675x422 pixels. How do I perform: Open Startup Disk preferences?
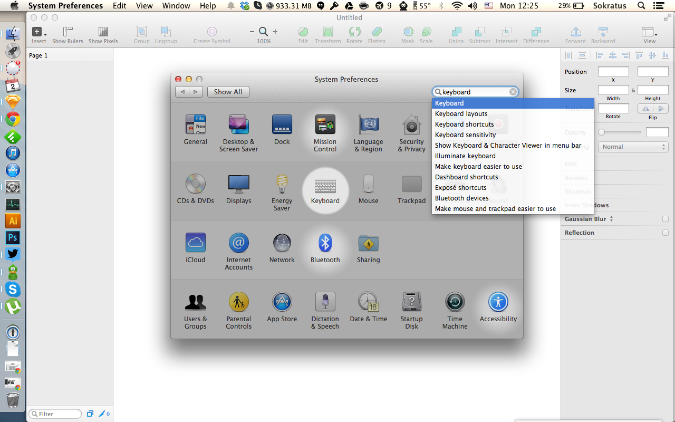(411, 311)
